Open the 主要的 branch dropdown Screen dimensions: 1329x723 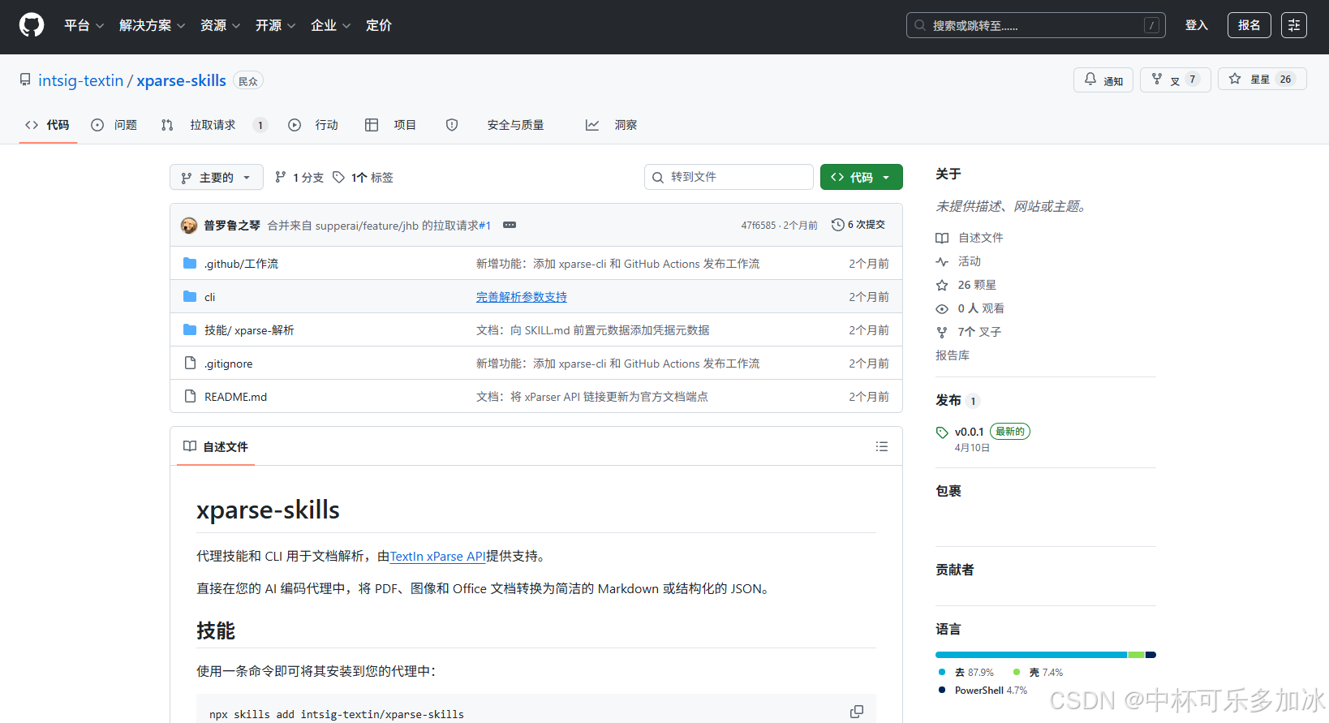pyautogui.click(x=216, y=177)
